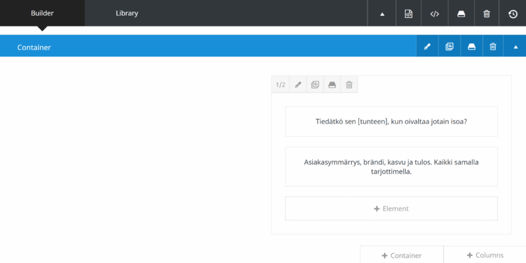Clone the Container
This screenshot has height=263, width=526.
click(x=449, y=47)
